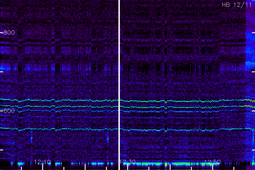Click the HB 12/11 header label
This screenshot has height=170, width=255.
[x=237, y=5]
